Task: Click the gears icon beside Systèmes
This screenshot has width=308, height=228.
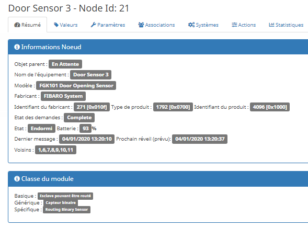Action: (191, 25)
